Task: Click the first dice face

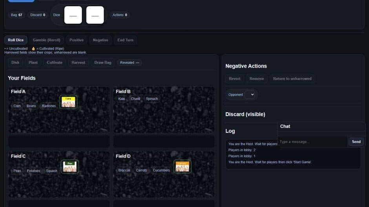Action: pos(73,15)
